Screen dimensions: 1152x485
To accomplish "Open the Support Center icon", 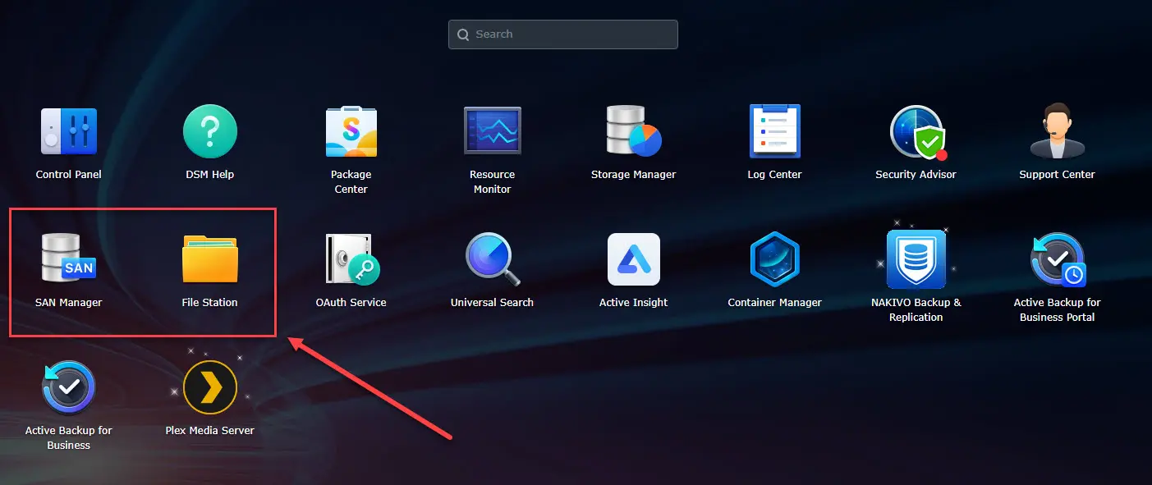I will 1058,131.
